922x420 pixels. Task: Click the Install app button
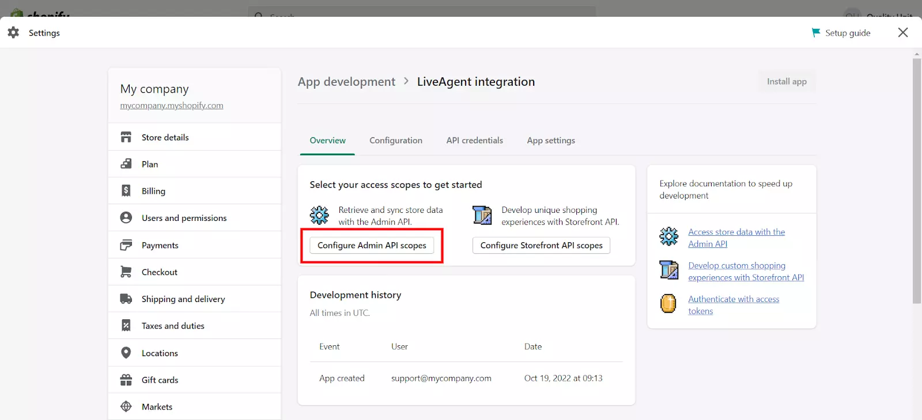click(x=787, y=82)
